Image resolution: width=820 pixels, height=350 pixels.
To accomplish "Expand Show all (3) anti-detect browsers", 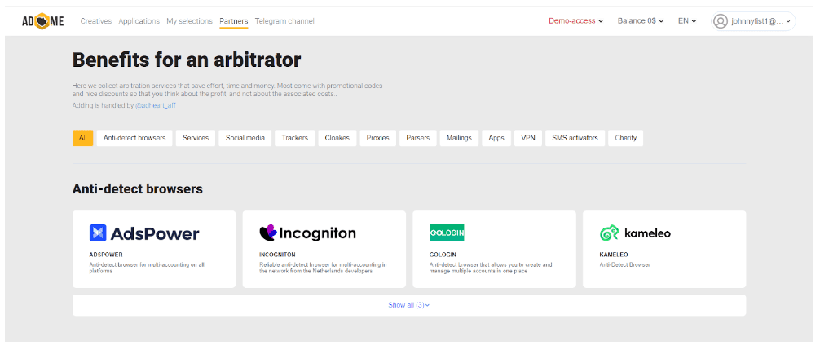I will click(408, 305).
